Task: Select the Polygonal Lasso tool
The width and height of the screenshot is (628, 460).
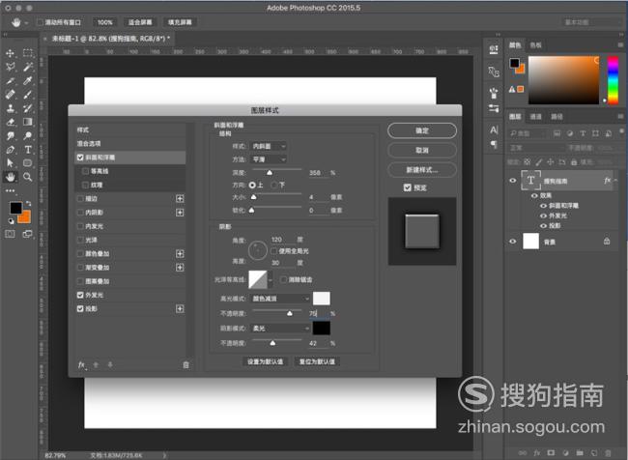Action: pos(11,67)
